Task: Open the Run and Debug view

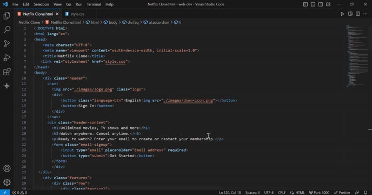Action: [7, 57]
